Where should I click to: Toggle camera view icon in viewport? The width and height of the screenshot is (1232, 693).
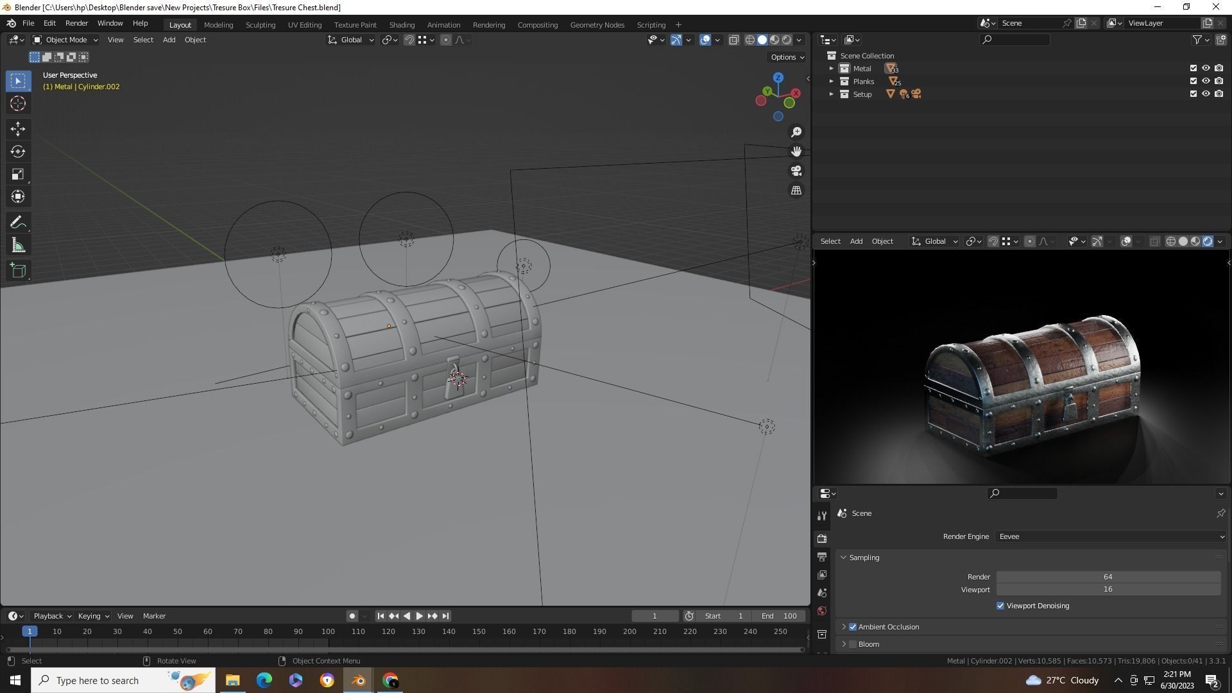click(796, 171)
